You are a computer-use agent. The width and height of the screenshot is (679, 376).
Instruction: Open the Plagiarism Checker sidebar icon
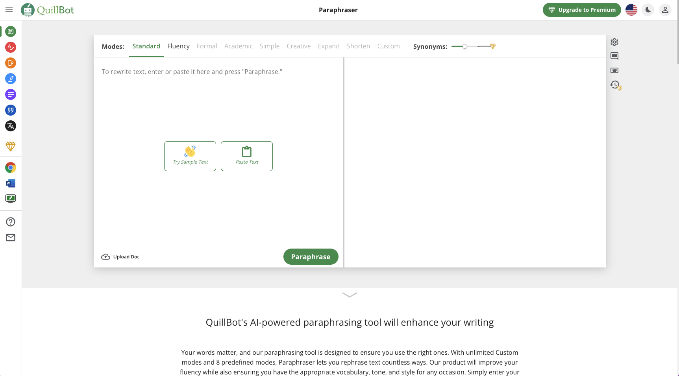coord(11,63)
